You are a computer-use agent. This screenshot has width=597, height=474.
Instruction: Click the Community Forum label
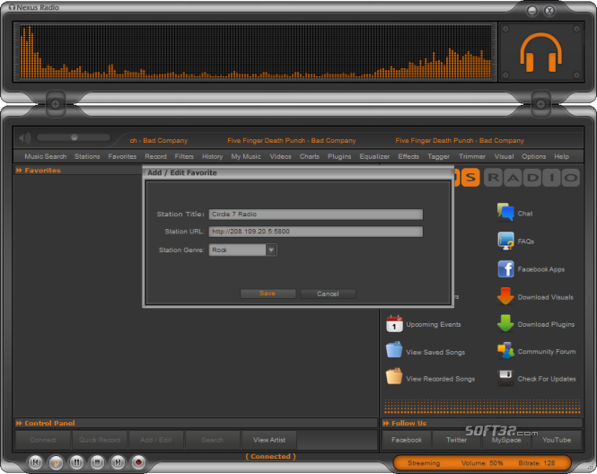[547, 351]
